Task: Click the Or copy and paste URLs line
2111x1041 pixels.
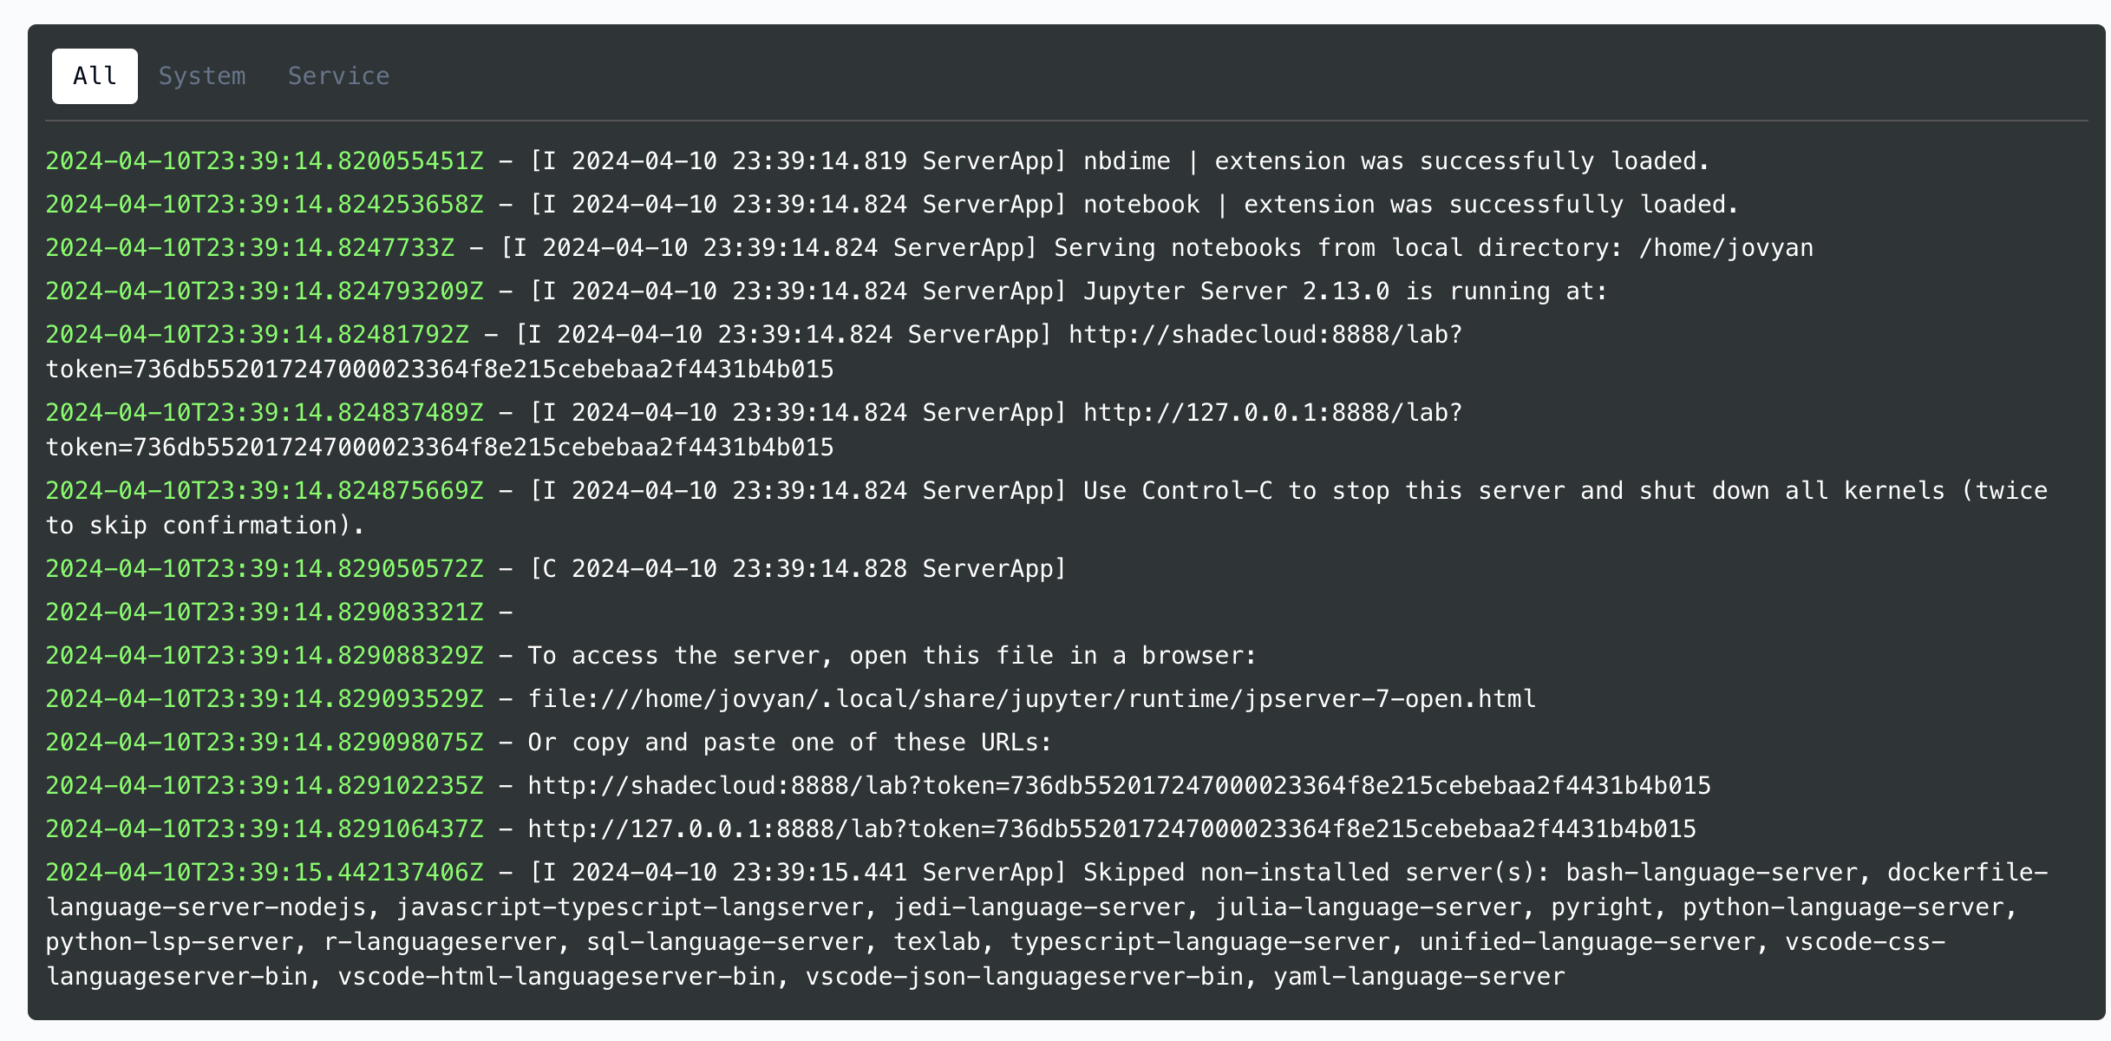Action: coord(789,743)
